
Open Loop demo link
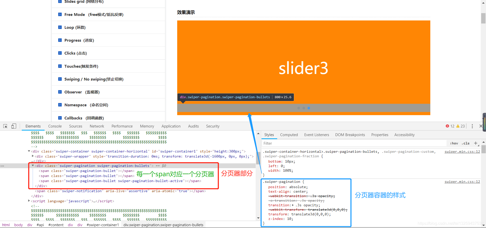(75, 27)
